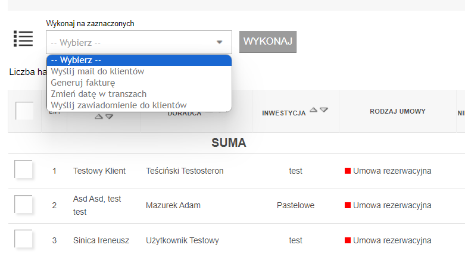Click the 'Asd Asd, test test' cell
465x254 pixels.
pos(97,205)
